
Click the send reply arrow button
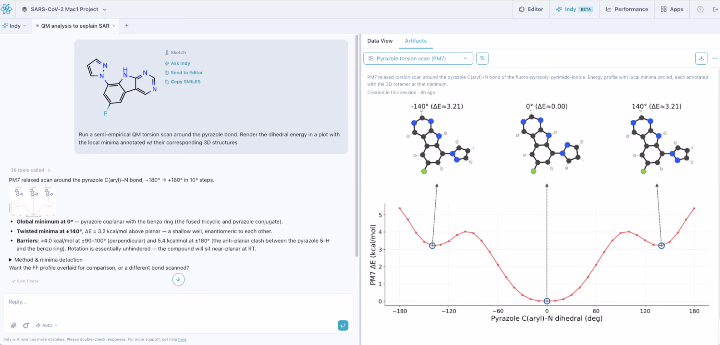coord(343,325)
